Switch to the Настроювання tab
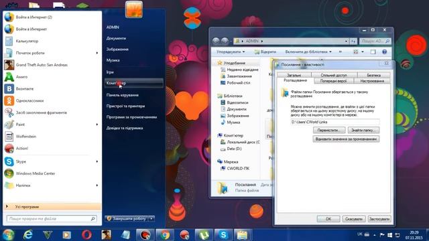Screen dimensions: 429x241 pyautogui.click(x=372, y=81)
